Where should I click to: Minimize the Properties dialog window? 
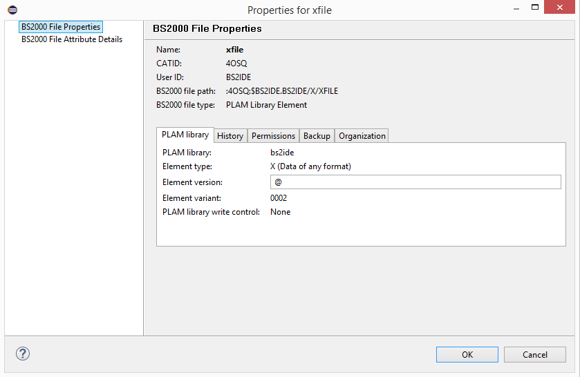(x=516, y=9)
